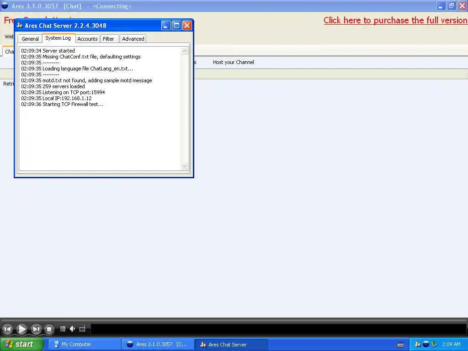Screen dimensions: 468x351
Task: Click the speaker volume icon in player
Action: pyautogui.click(x=72, y=329)
